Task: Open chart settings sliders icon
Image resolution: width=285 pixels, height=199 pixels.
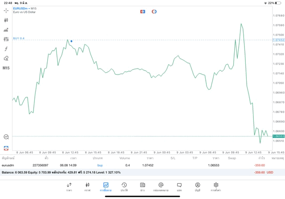Action: [x=6, y=39]
